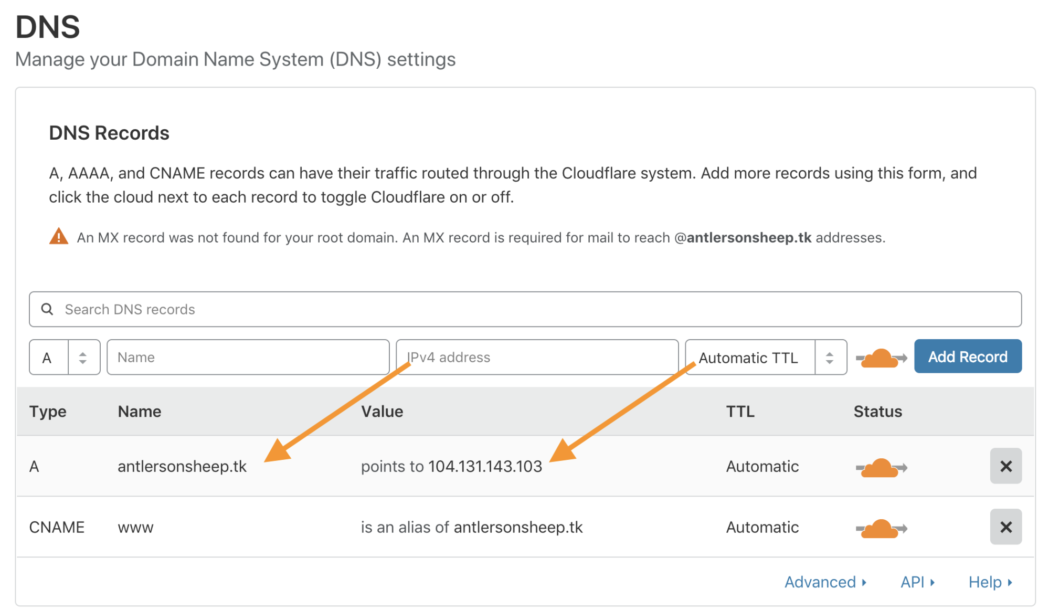
Task: Click the 104.131.143.103 record value
Action: coord(485,467)
